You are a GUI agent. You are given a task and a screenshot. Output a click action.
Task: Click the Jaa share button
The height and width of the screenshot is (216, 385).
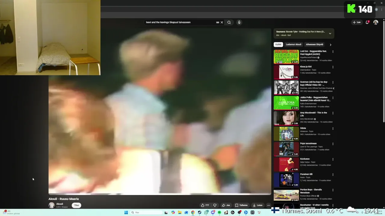coord(226,205)
